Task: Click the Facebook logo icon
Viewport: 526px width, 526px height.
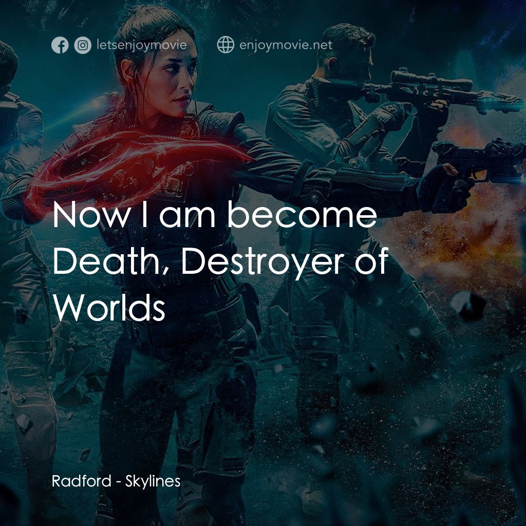Action: pos(60,45)
